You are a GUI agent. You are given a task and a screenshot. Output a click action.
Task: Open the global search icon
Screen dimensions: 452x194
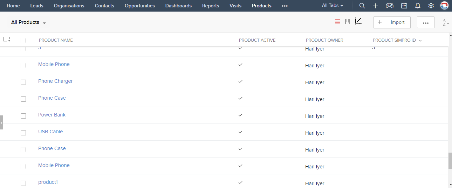point(362,6)
